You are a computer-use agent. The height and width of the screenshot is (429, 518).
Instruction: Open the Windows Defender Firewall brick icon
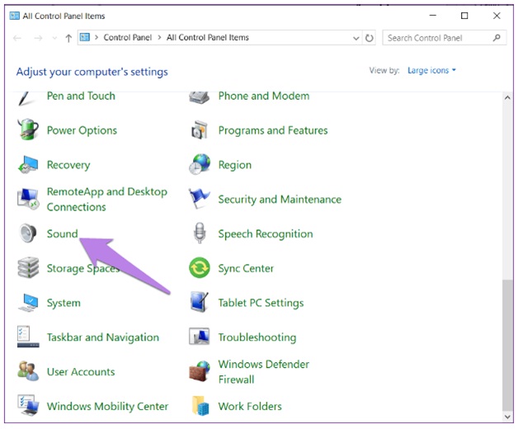[200, 371]
